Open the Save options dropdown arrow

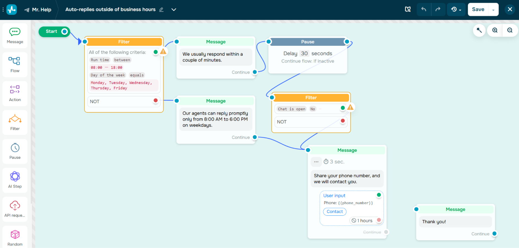pyautogui.click(x=493, y=10)
